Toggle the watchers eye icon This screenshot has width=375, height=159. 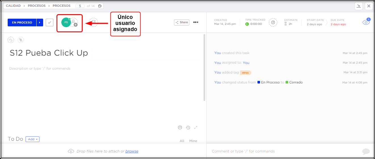coord(366,23)
